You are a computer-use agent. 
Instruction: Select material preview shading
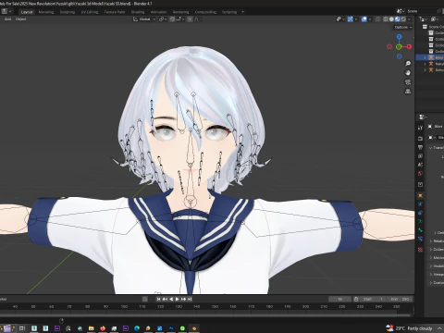(398, 19)
